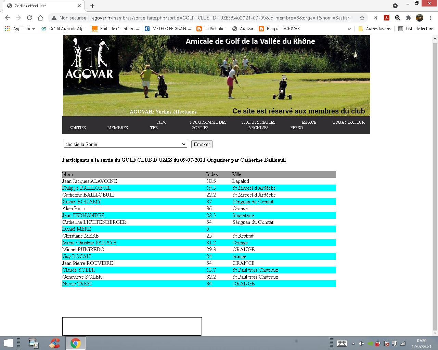Open the SORTIES menu

point(78,127)
